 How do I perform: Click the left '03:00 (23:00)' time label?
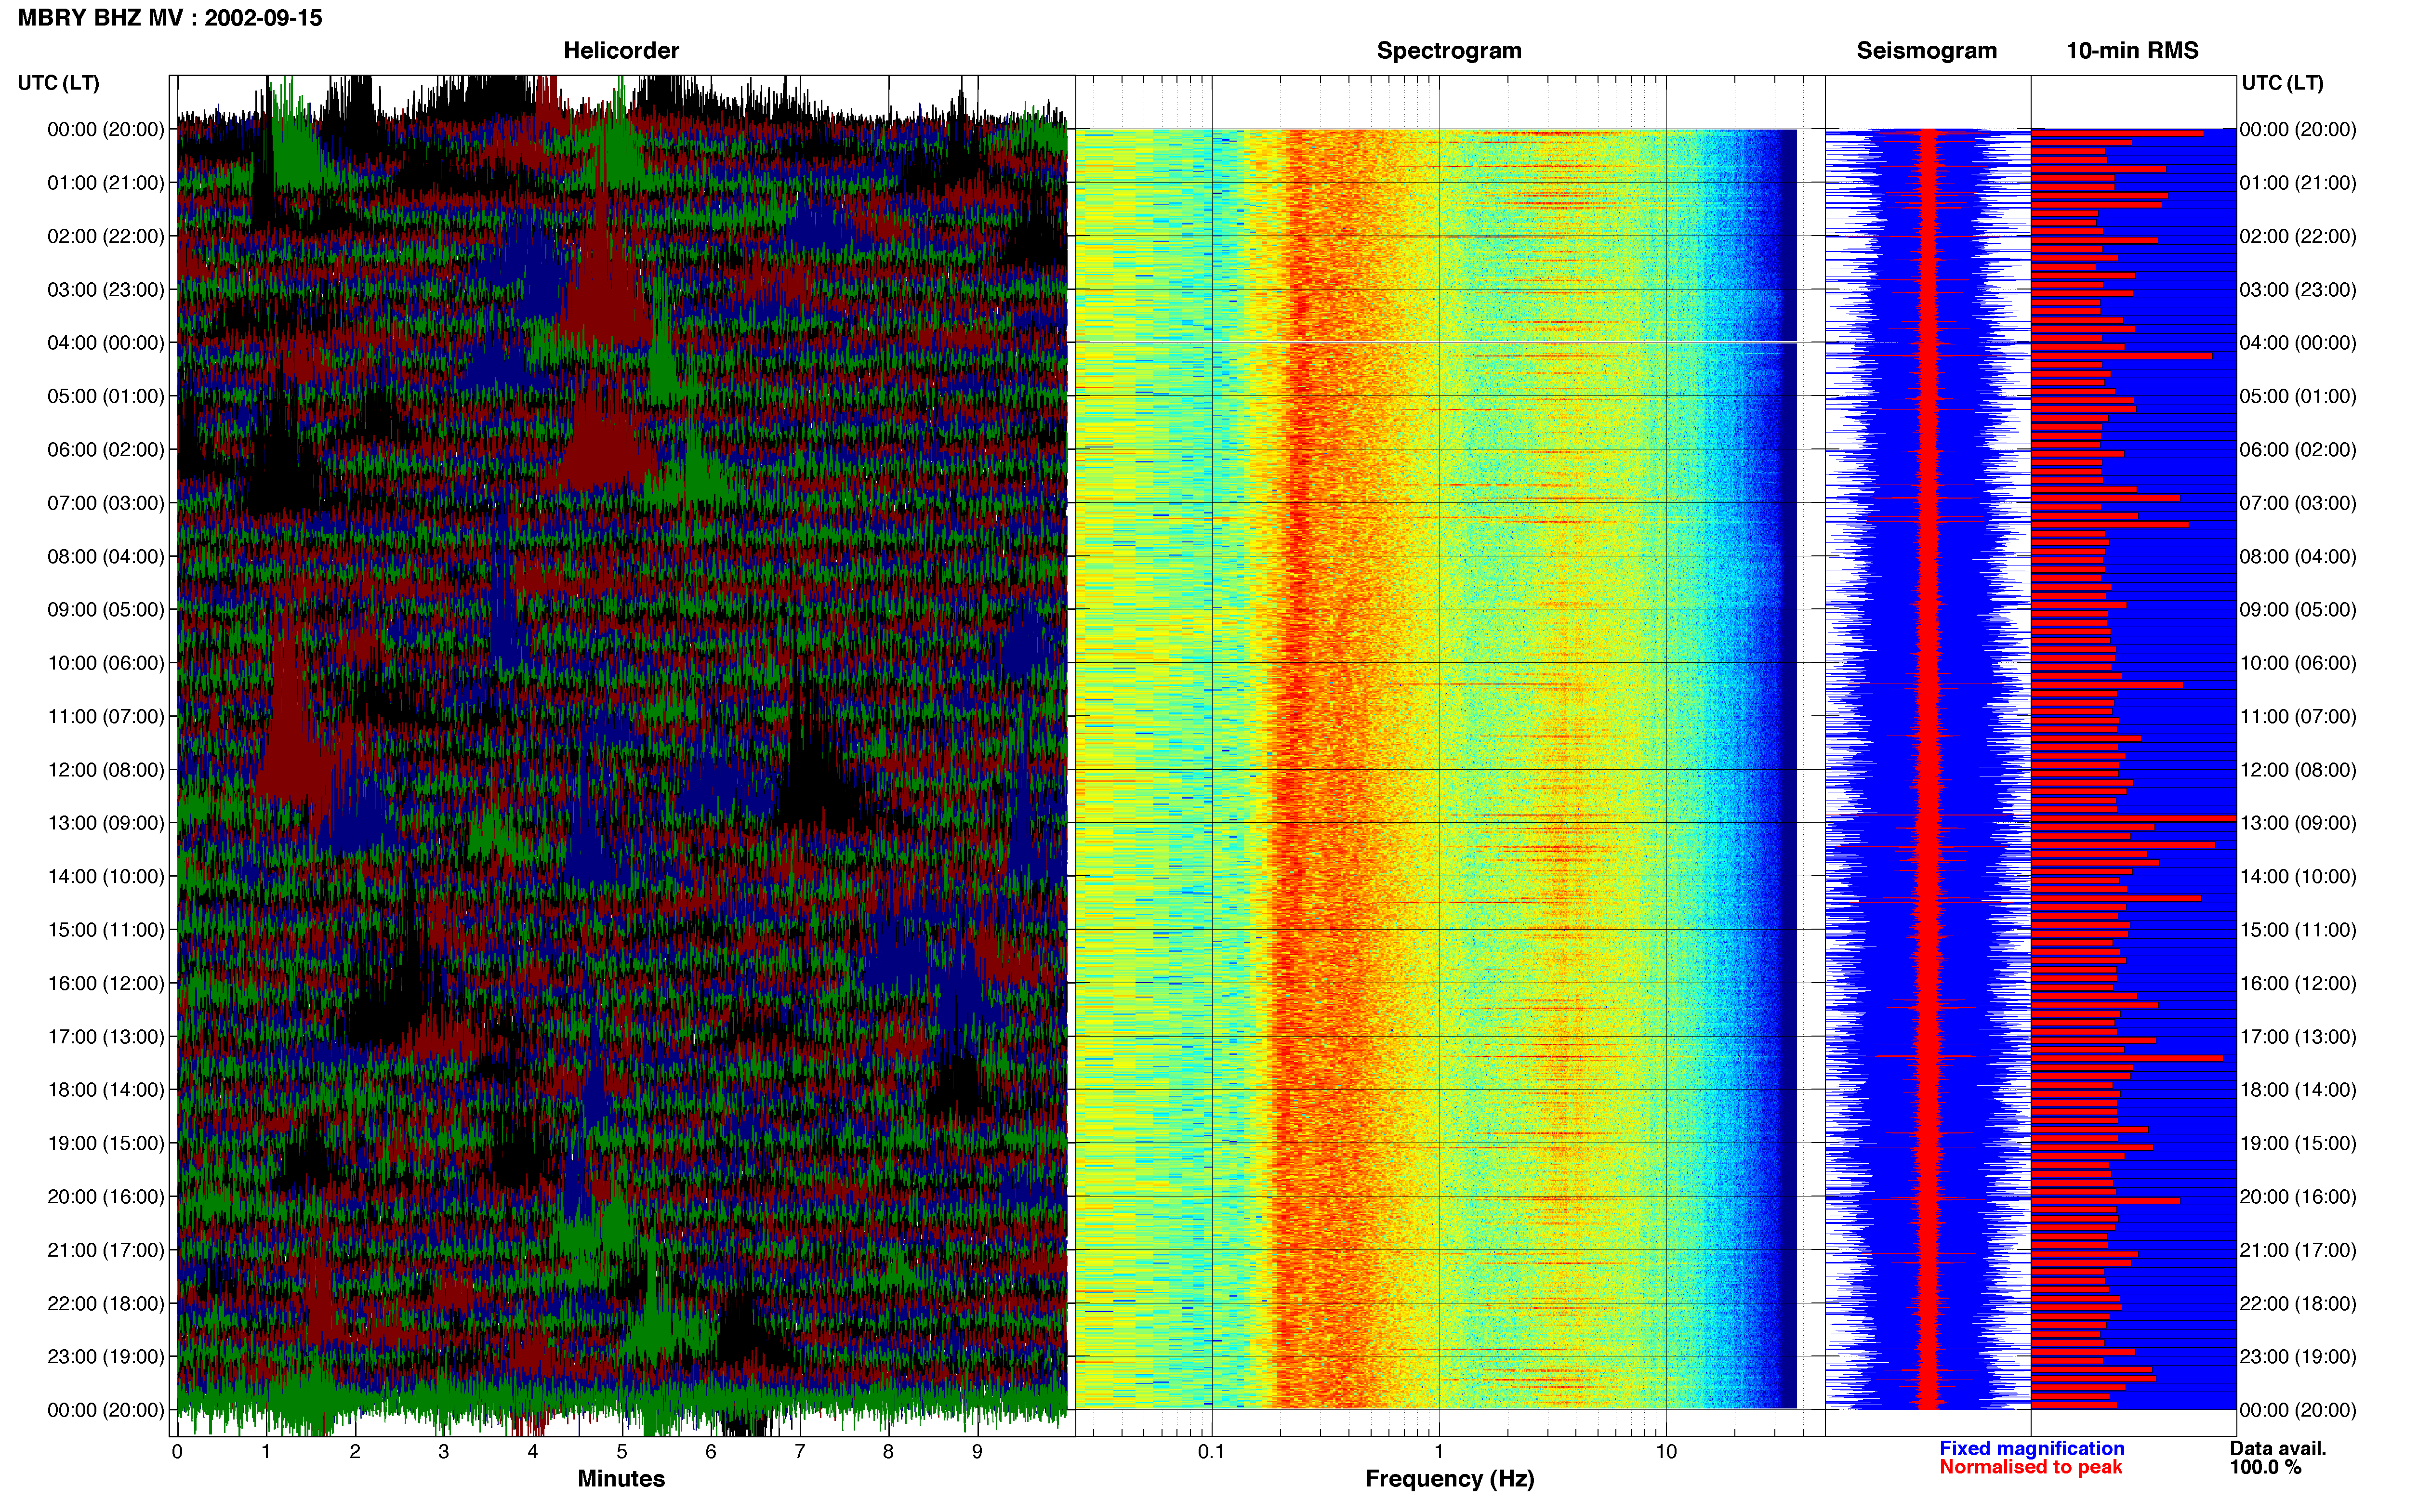click(x=106, y=290)
